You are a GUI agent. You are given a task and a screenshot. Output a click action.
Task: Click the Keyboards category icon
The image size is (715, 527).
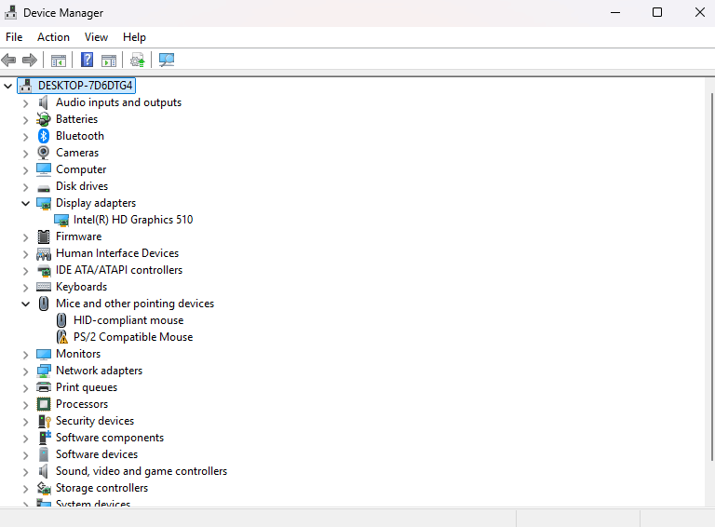(x=44, y=287)
